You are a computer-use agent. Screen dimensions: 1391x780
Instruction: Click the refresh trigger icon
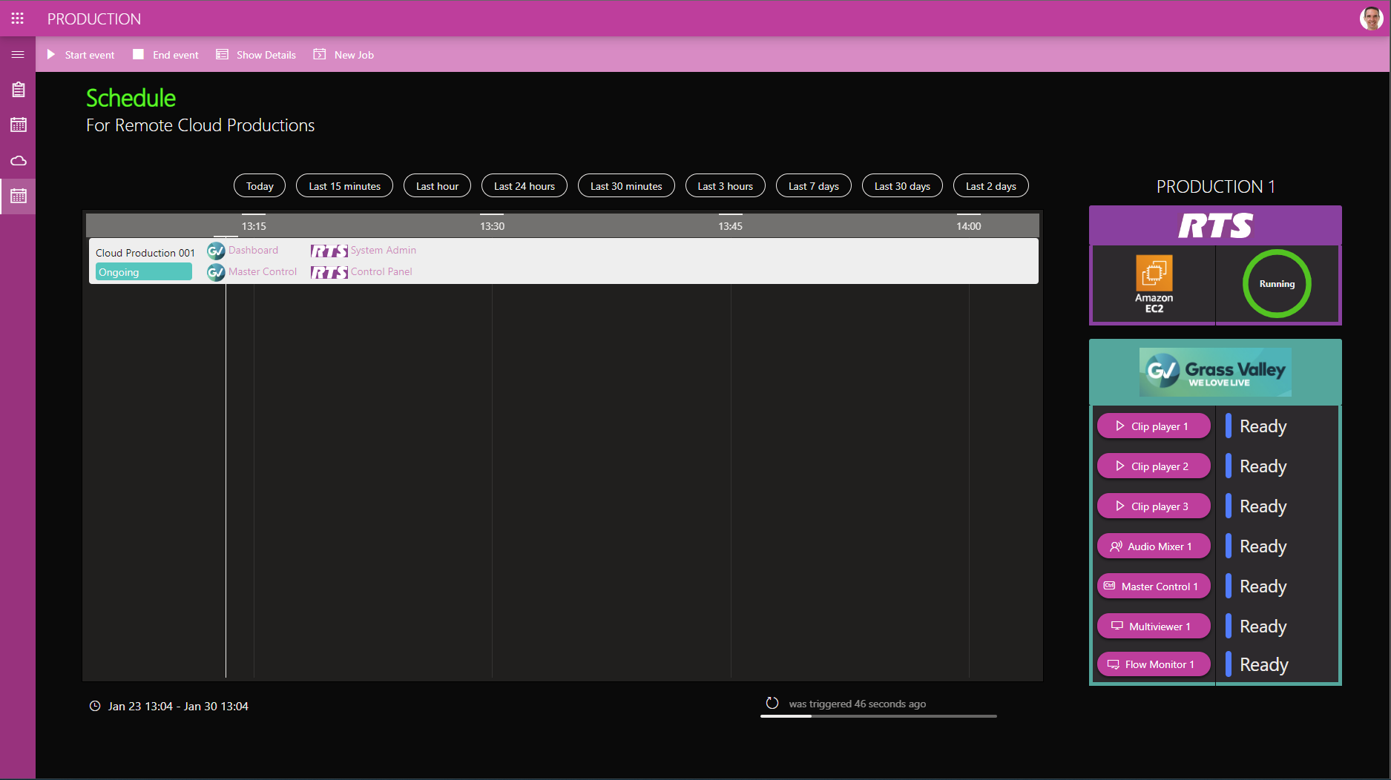[x=772, y=703]
